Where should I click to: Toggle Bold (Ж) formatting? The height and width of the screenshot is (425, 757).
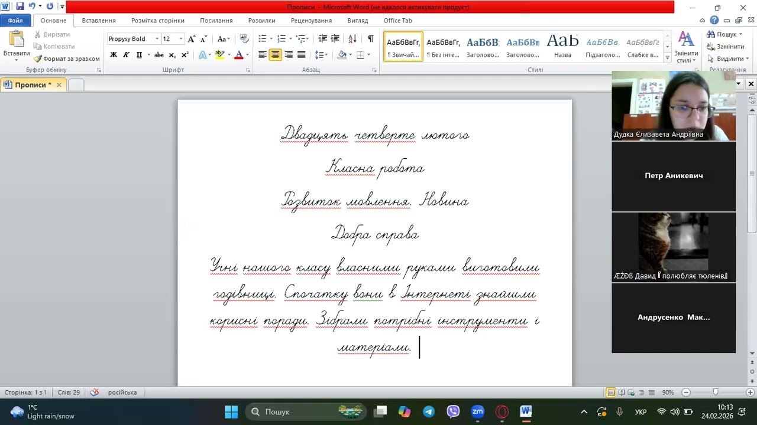point(114,55)
